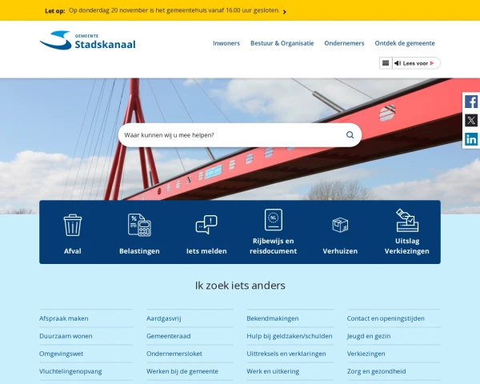Open the Verhuizen moving box tile
Screen dimensions: 480x384
tap(340, 232)
